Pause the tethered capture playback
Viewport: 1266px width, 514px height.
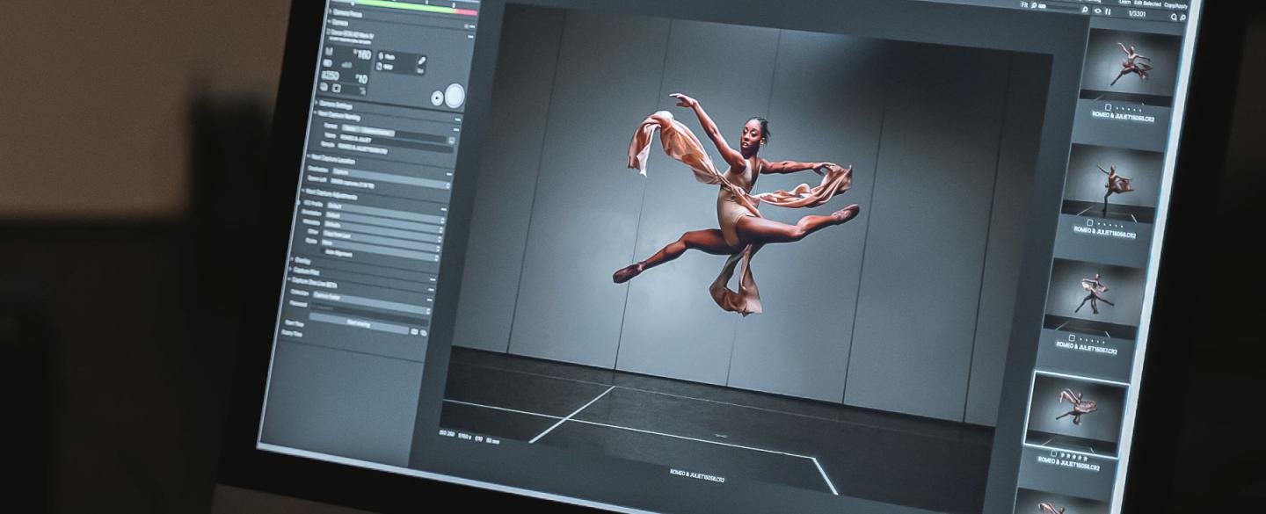point(1108,12)
